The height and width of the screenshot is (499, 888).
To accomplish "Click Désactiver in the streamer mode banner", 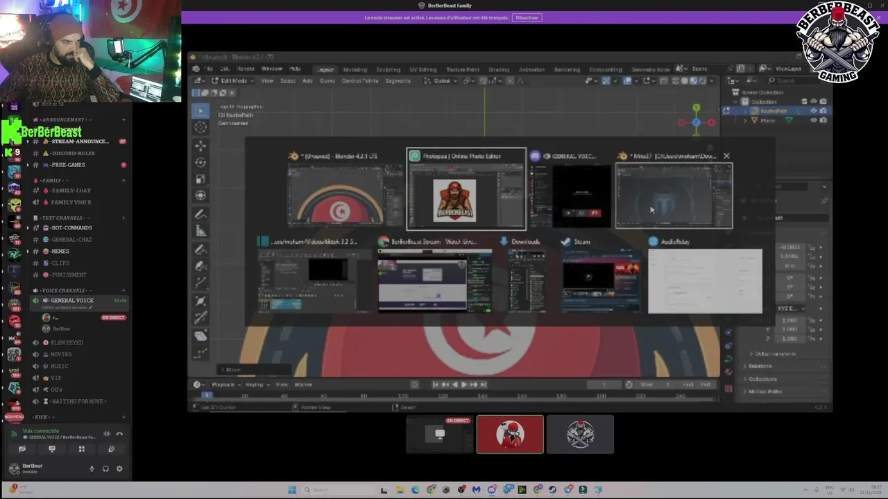I will click(527, 18).
